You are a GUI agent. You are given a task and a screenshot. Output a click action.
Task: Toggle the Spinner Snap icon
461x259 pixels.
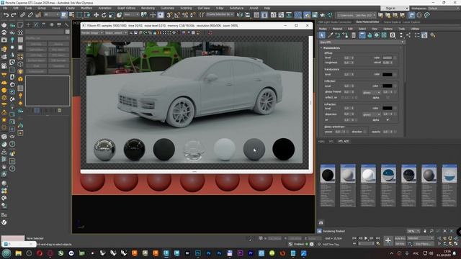pyautogui.click(x=192, y=15)
